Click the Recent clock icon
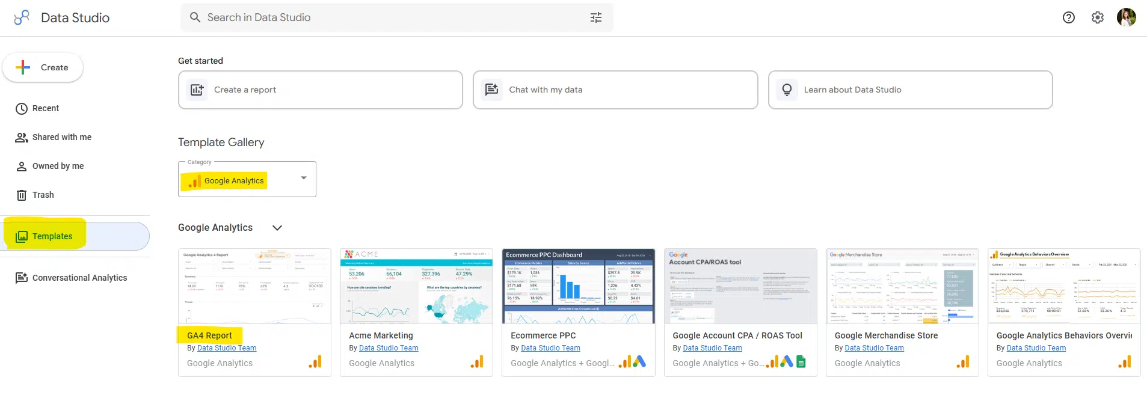 coord(22,109)
